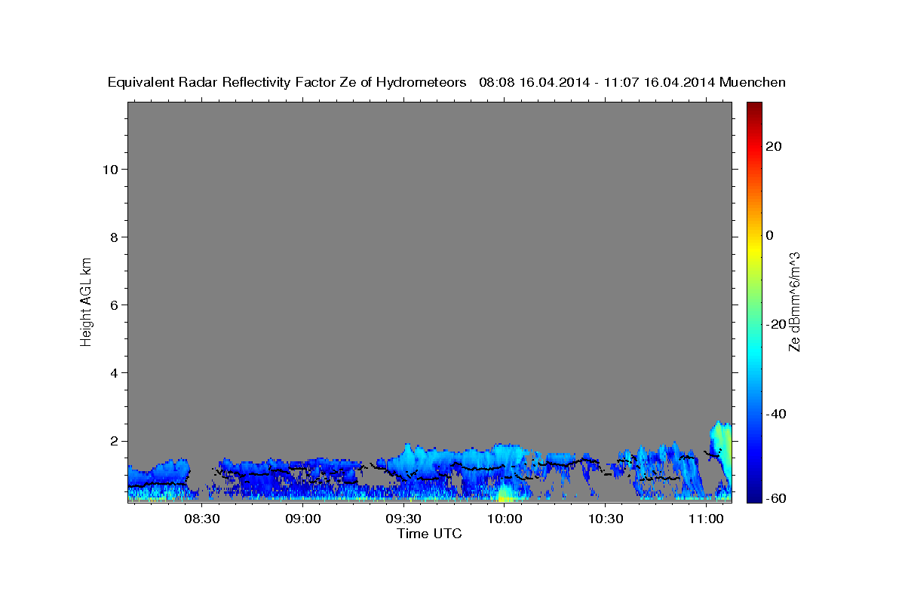The width and height of the screenshot is (905, 603).
Task: Click the yellow echo patch at 10:00
Action: pyautogui.click(x=505, y=494)
